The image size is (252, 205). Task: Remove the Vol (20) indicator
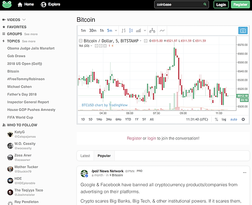[x=105, y=46]
